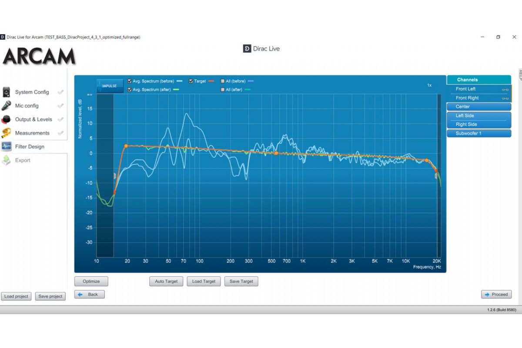Screen dimensions: 522x348
Task: Click the Save Target button
Action: click(x=241, y=281)
